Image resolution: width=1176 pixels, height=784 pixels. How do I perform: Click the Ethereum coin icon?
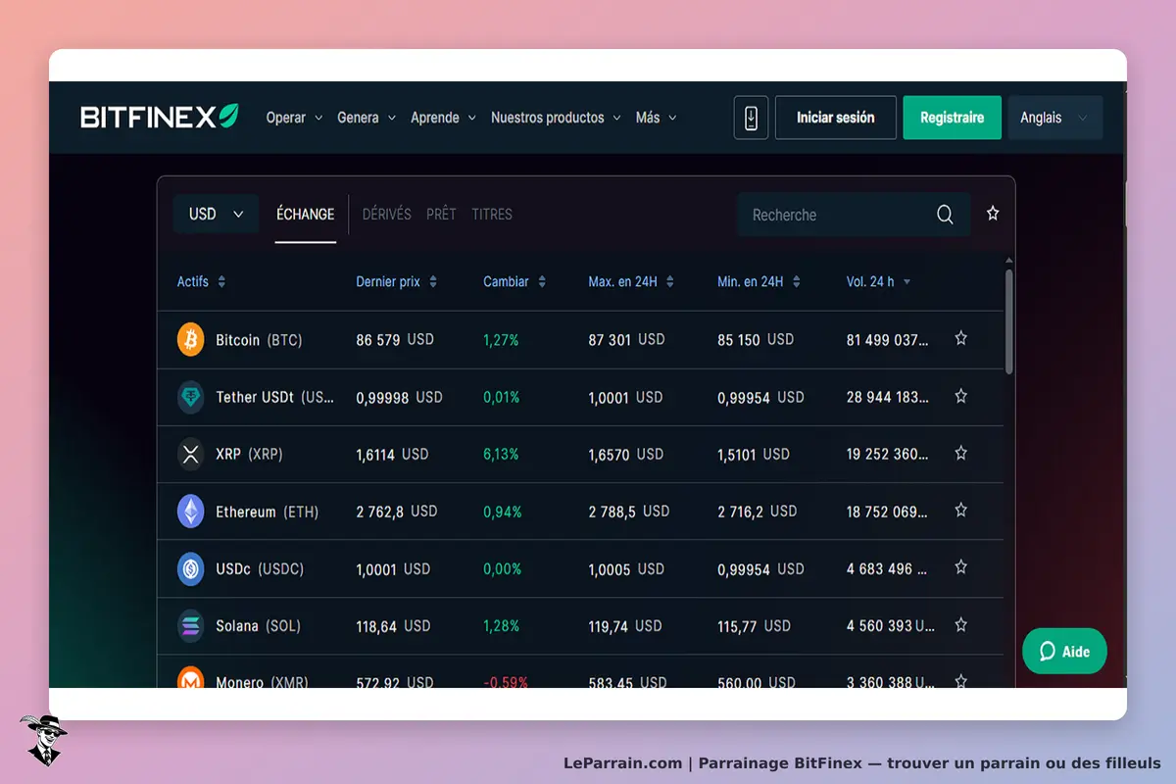(x=190, y=511)
